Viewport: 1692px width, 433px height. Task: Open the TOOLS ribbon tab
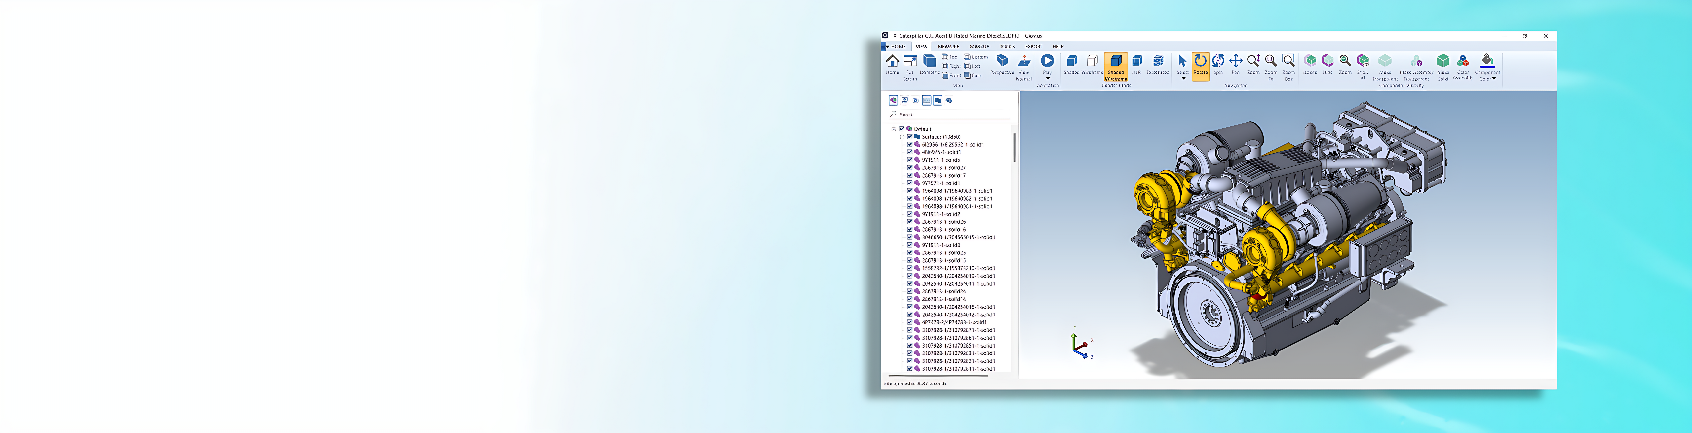pyautogui.click(x=1007, y=47)
